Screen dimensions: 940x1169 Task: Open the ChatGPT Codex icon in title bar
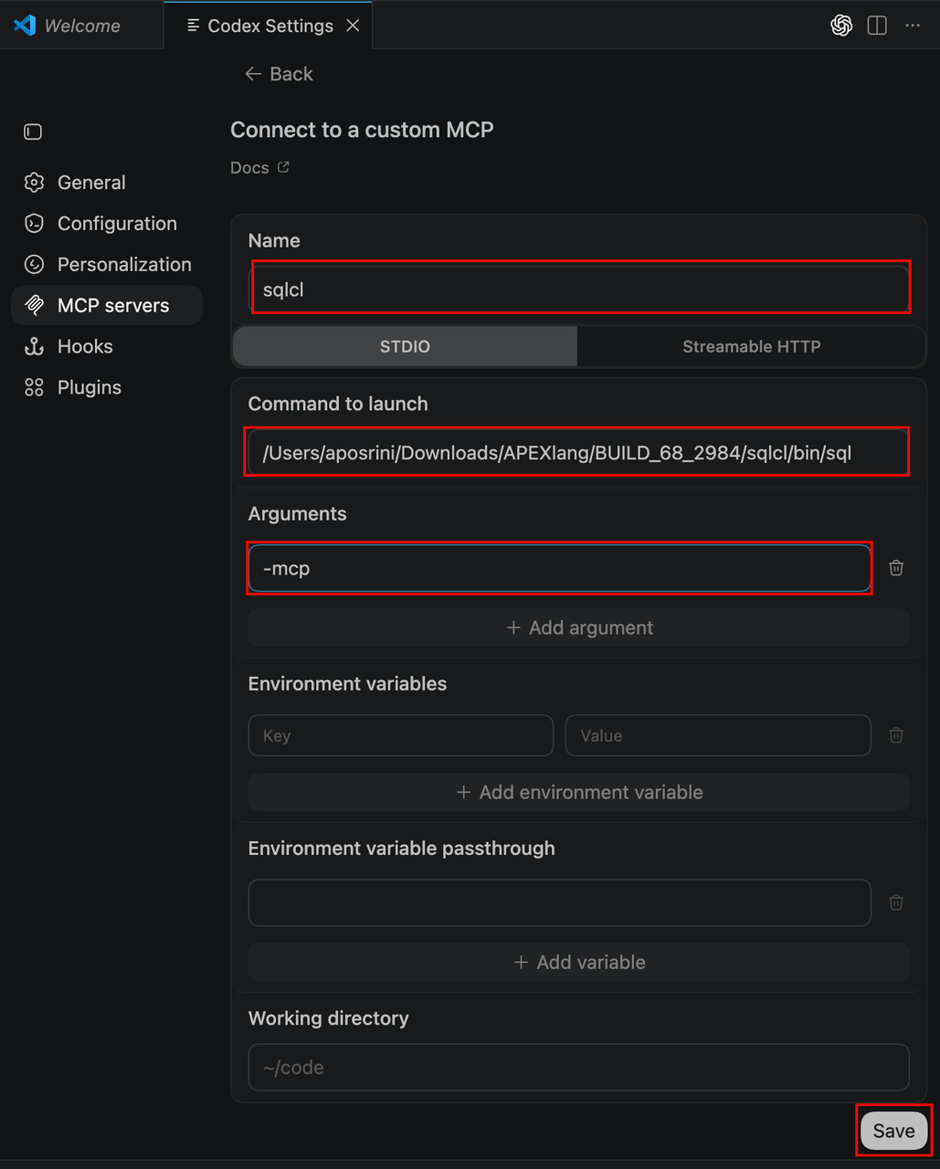pyautogui.click(x=841, y=26)
